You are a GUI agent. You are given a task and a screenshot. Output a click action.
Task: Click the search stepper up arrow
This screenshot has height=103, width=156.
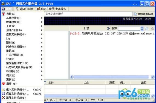click(142, 28)
